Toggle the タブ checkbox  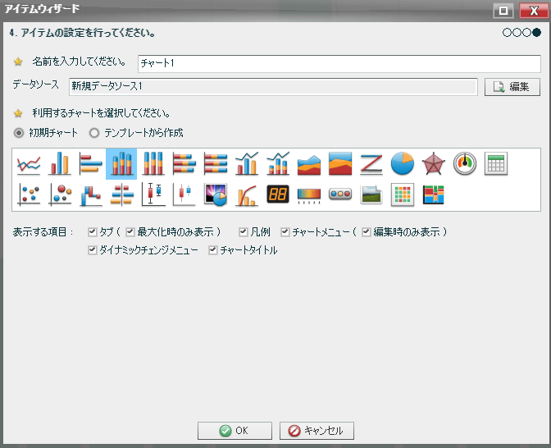click(x=93, y=231)
